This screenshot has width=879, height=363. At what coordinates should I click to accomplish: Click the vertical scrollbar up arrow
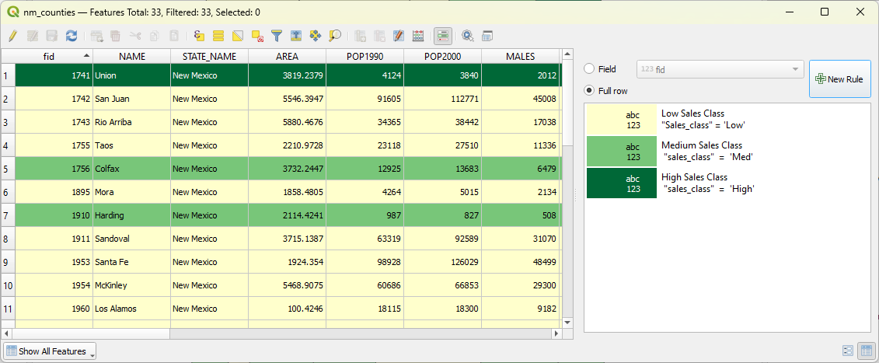(x=567, y=54)
